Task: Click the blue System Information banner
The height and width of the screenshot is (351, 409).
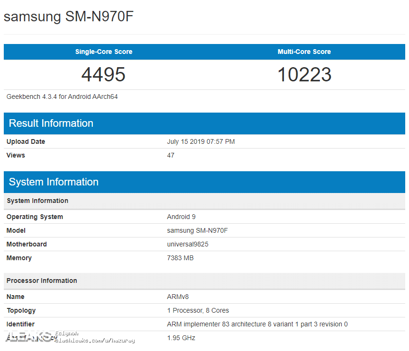Action: coord(205,182)
